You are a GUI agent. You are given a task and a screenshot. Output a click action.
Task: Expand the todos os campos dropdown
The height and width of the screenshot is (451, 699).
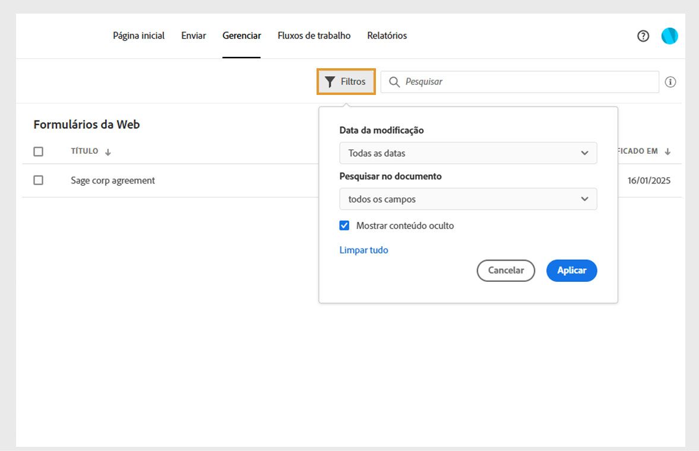468,199
